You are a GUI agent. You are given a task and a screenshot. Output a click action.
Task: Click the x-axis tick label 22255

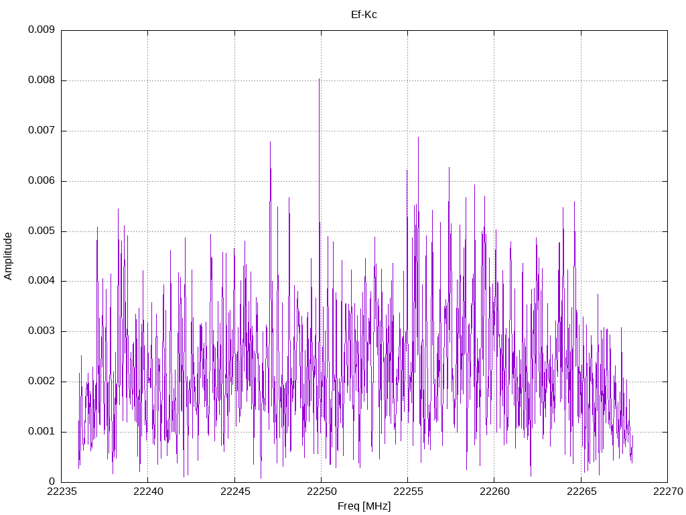(x=408, y=492)
